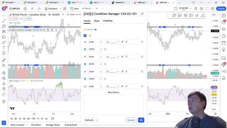Toggle magnet mode in left toolbar
Screen dimensions: 227x128
(x=4, y=73)
